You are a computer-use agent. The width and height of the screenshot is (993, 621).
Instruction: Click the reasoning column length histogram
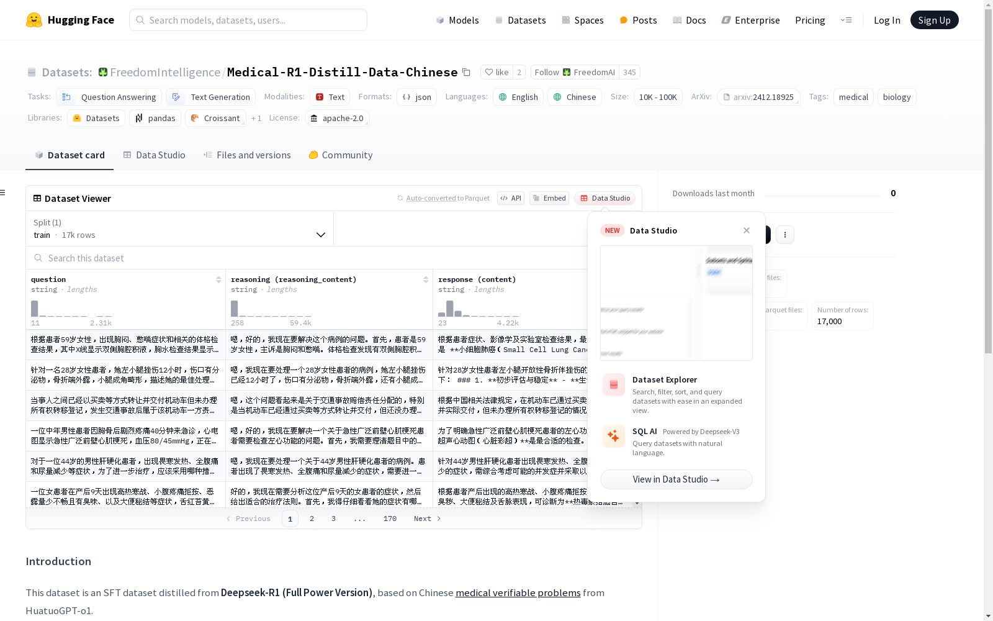pyautogui.click(x=271, y=309)
